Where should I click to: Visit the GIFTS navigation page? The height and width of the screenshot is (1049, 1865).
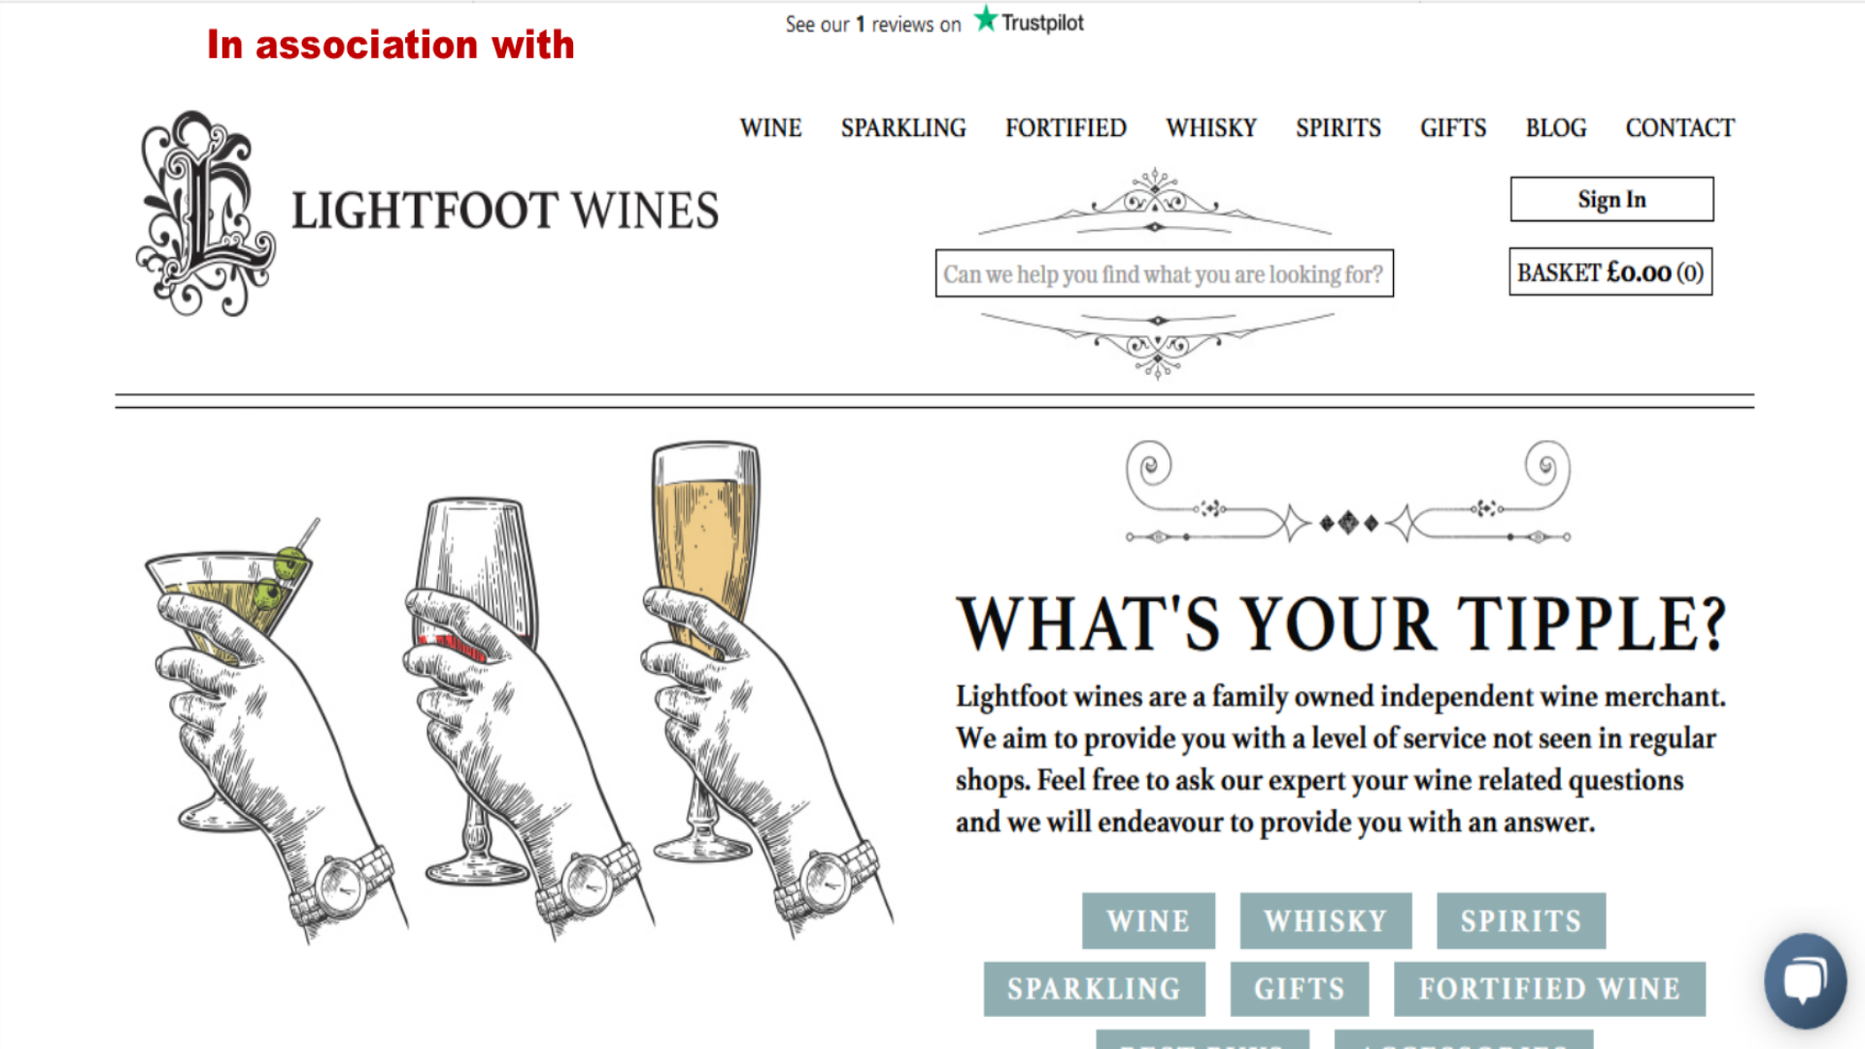click(x=1453, y=128)
